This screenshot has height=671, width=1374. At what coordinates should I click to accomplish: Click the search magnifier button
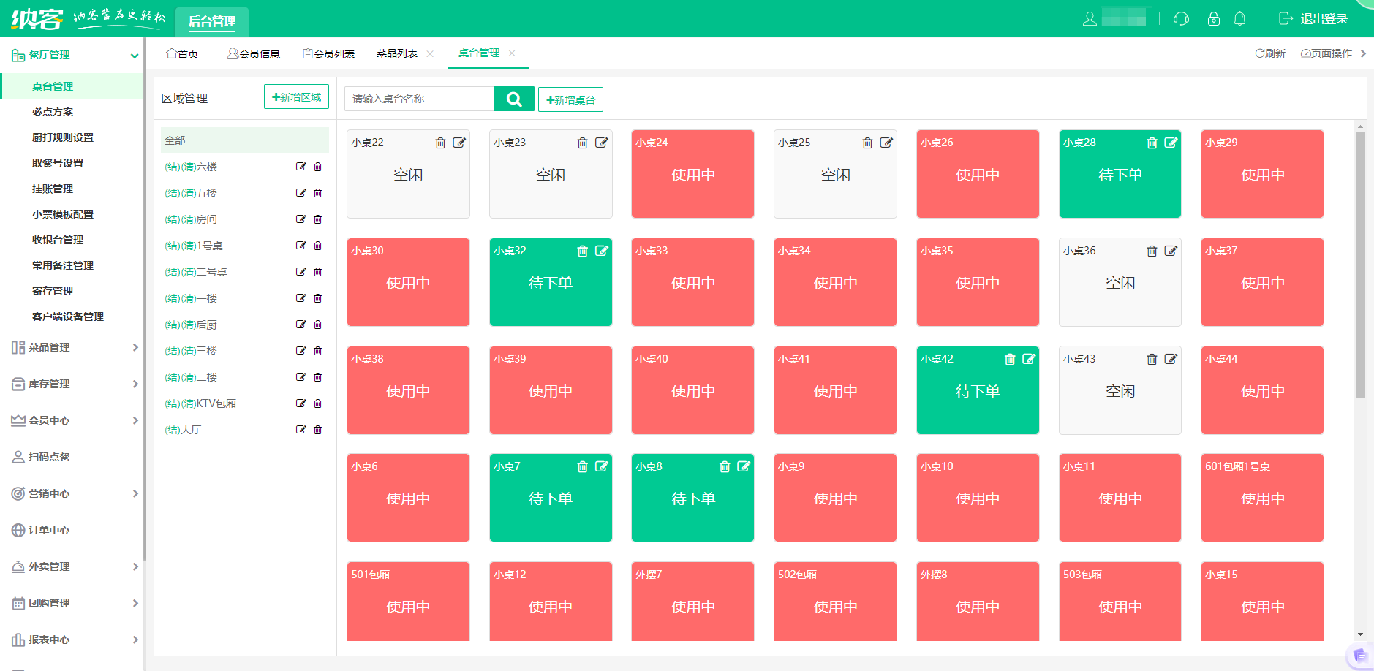click(514, 99)
